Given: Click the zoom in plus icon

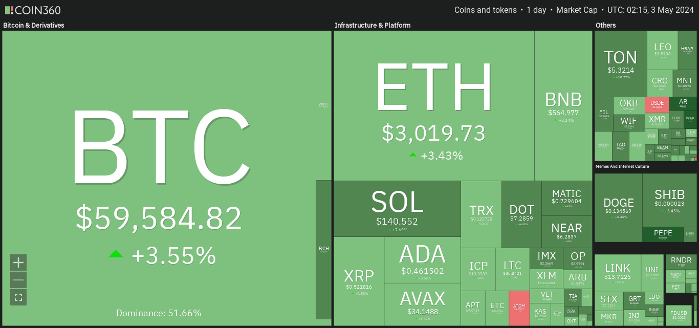Looking at the screenshot, I should tap(18, 263).
